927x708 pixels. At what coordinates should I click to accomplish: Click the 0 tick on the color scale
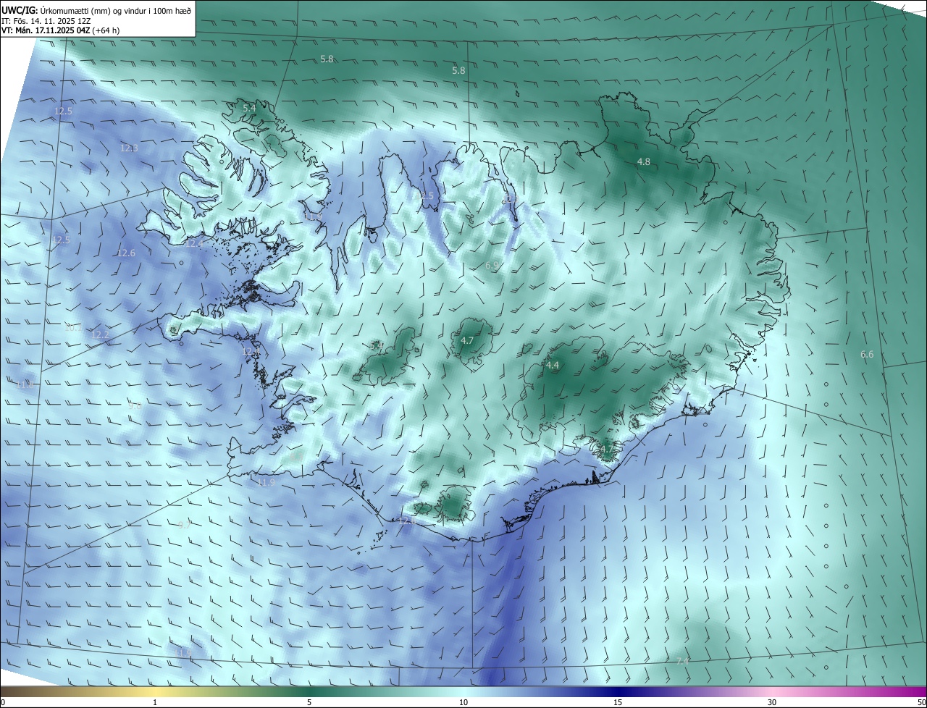click(3, 702)
